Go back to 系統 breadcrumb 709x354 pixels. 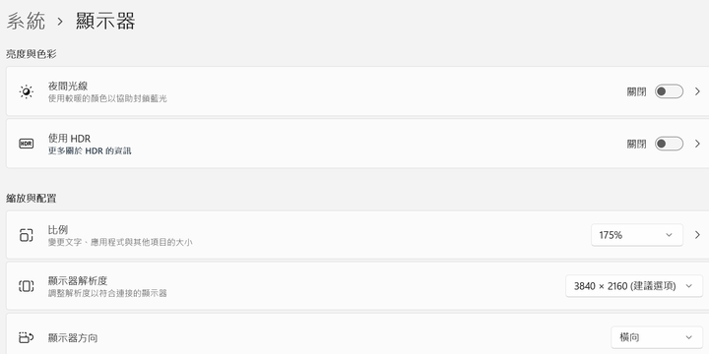26,22
